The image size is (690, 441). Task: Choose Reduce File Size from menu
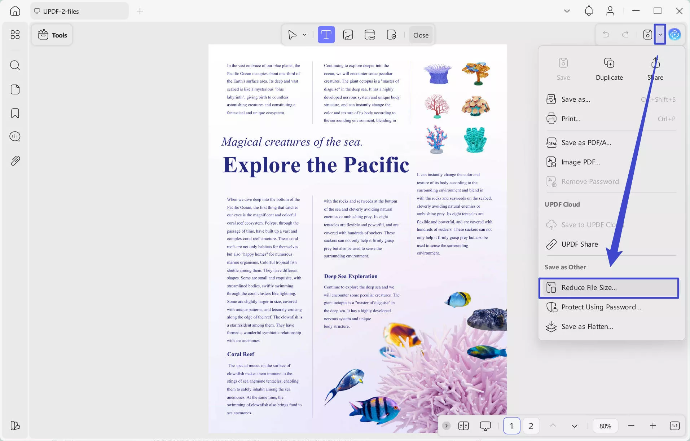[x=608, y=288]
